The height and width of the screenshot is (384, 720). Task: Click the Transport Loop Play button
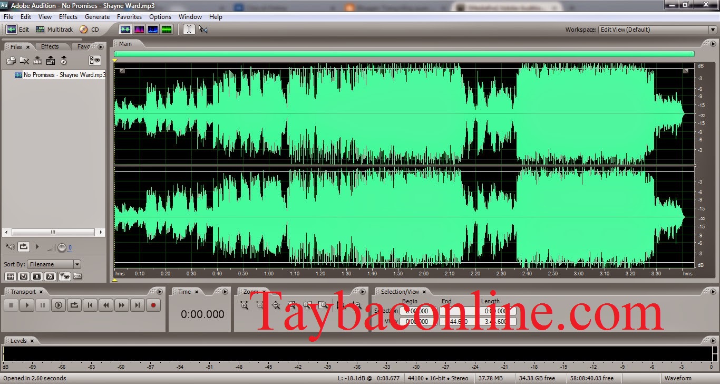point(74,305)
